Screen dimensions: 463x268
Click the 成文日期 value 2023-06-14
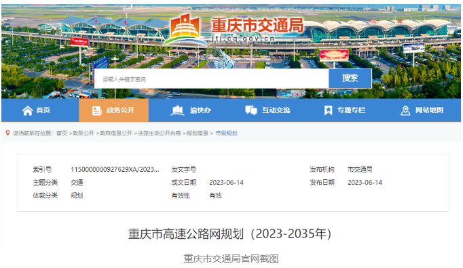click(227, 182)
